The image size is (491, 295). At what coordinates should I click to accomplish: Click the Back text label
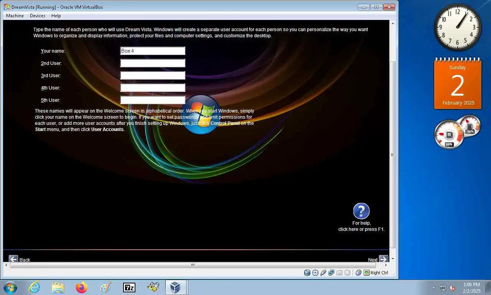click(x=25, y=260)
